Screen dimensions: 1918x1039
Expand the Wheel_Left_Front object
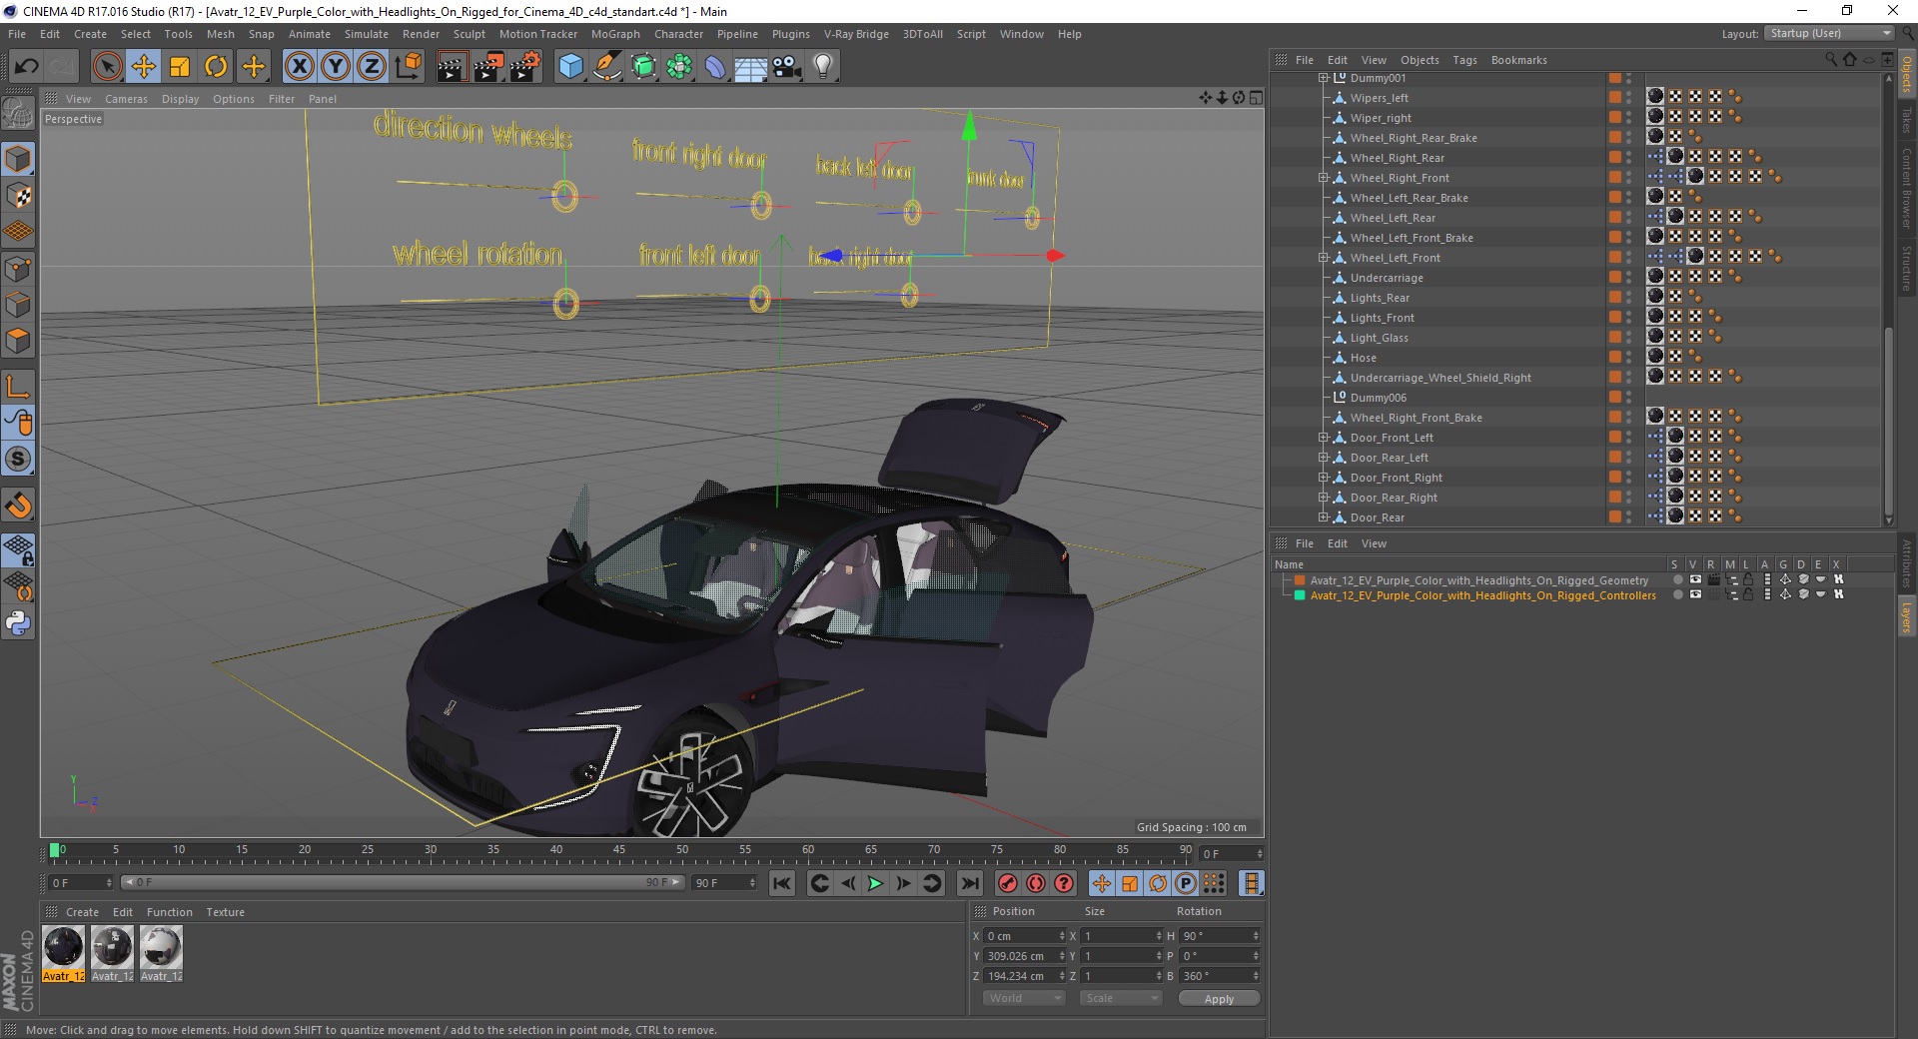(x=1323, y=258)
